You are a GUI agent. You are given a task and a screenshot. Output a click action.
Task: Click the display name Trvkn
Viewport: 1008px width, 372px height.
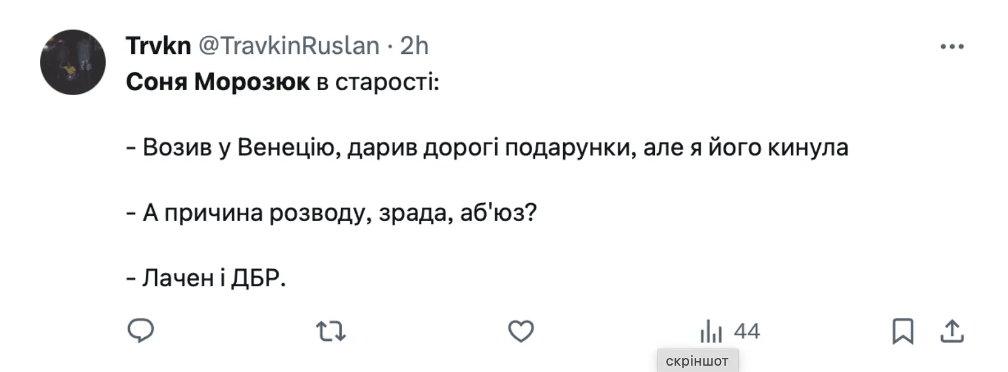point(158,46)
